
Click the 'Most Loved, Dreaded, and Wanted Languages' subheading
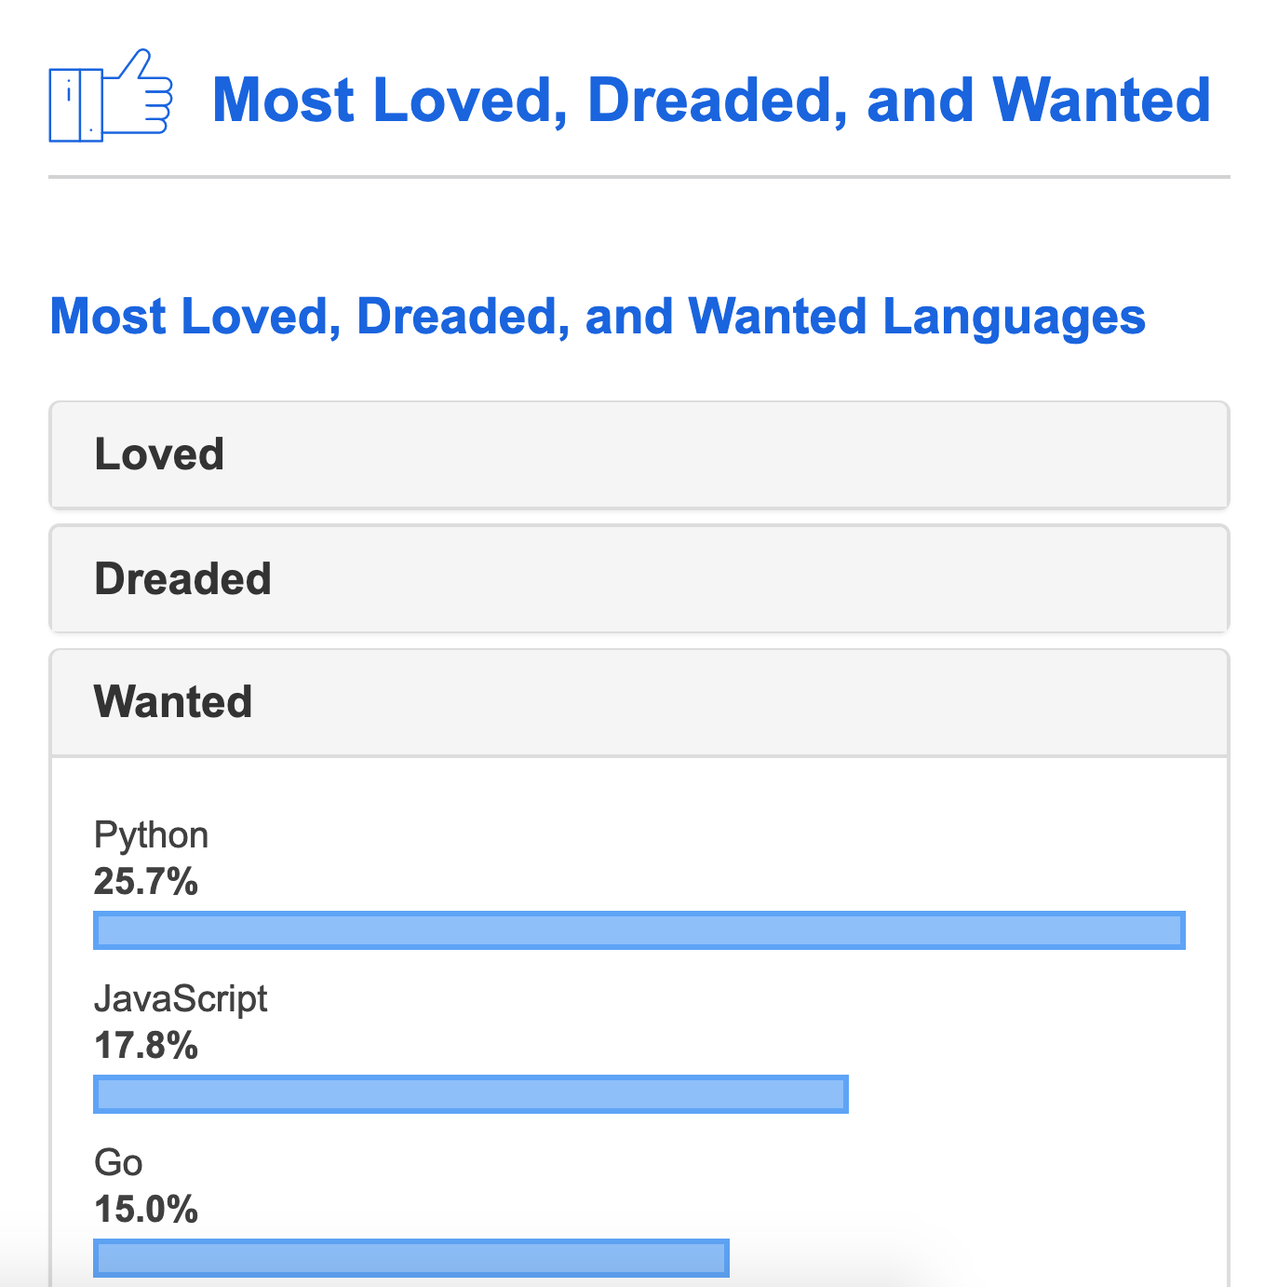click(x=597, y=317)
